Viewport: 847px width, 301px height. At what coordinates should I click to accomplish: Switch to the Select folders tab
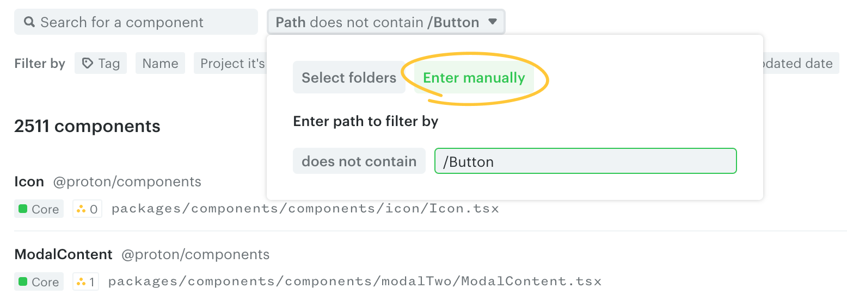[x=349, y=78]
